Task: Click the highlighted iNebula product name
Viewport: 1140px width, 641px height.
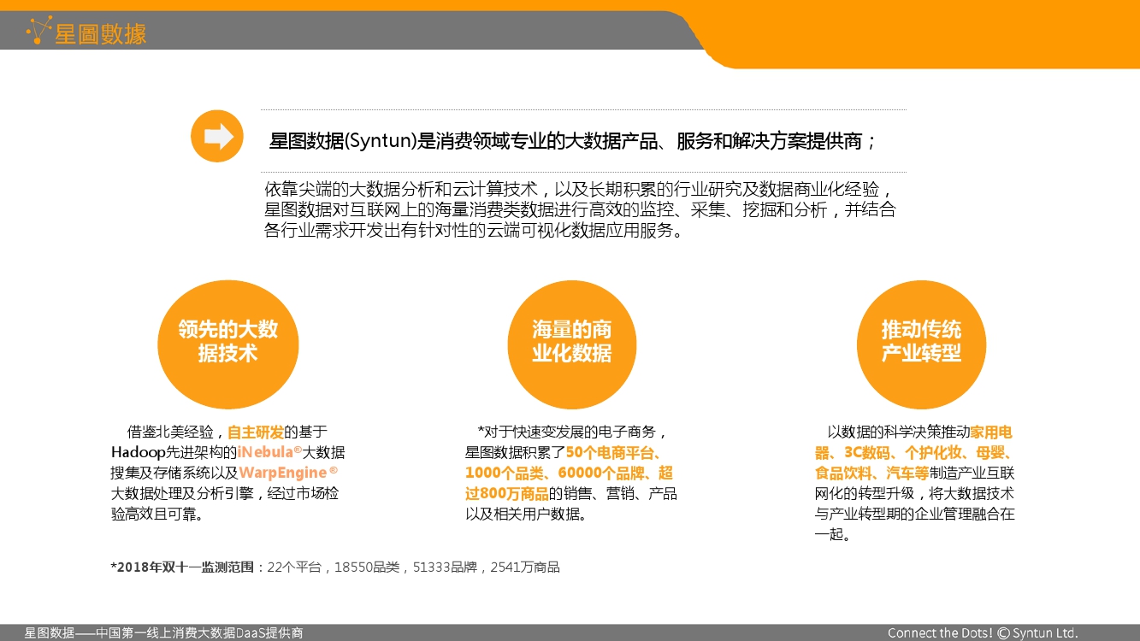Action: (x=270, y=452)
